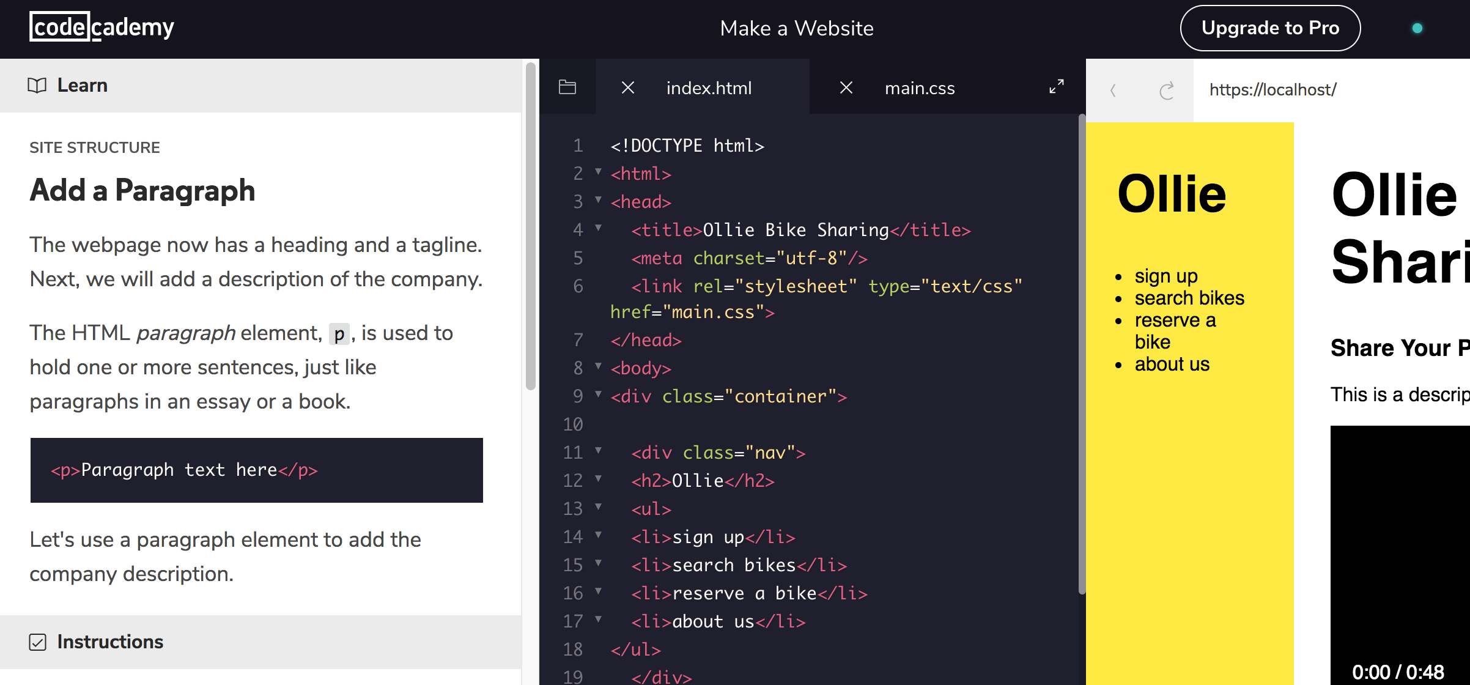Image resolution: width=1470 pixels, height=685 pixels.
Task: Click the Codecademy logo
Action: (x=102, y=28)
